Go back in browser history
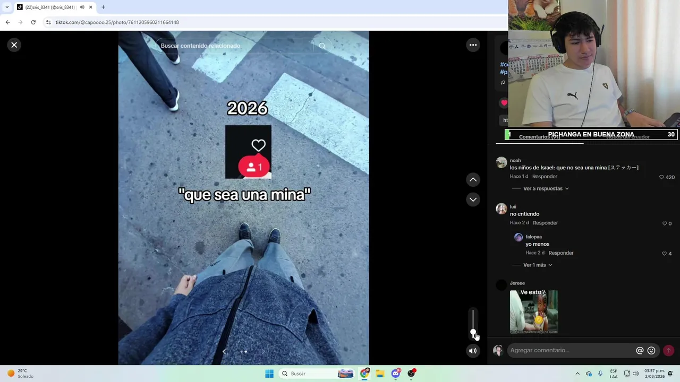 click(x=8, y=22)
